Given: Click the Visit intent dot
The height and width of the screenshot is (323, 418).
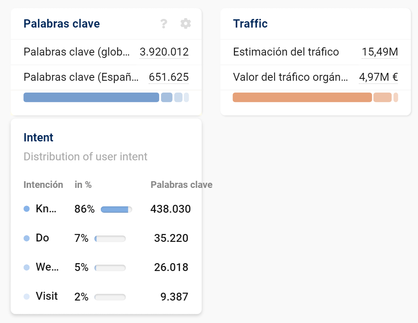Looking at the screenshot, I should [26, 297].
